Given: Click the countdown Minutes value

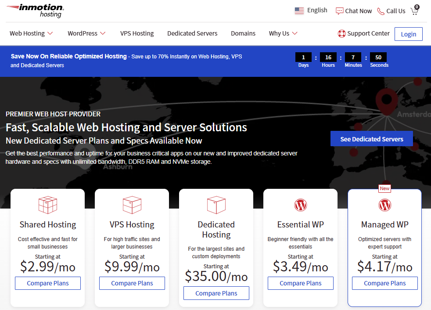Looking at the screenshot, I should 353,57.
